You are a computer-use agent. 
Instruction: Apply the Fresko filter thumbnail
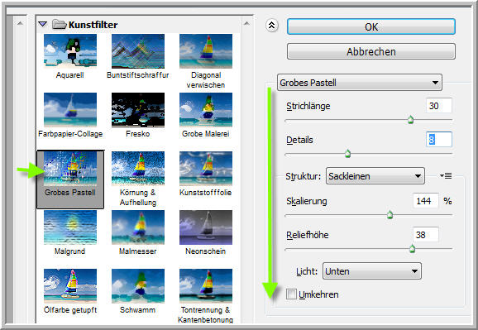click(138, 109)
